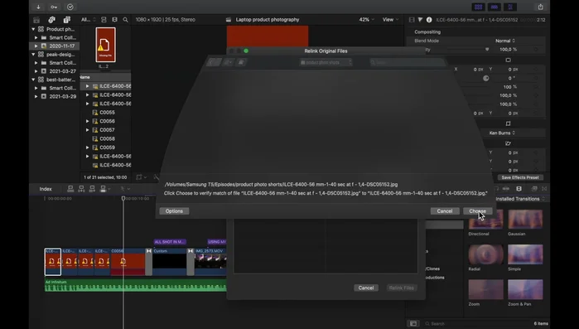Viewport: 579px width, 329px height.
Task: Expand the C0057 clip row
Action: pos(88,130)
